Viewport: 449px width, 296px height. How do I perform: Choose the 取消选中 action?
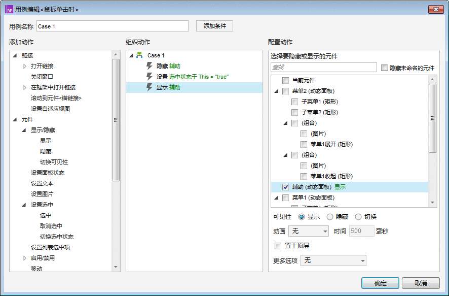pos(51,226)
